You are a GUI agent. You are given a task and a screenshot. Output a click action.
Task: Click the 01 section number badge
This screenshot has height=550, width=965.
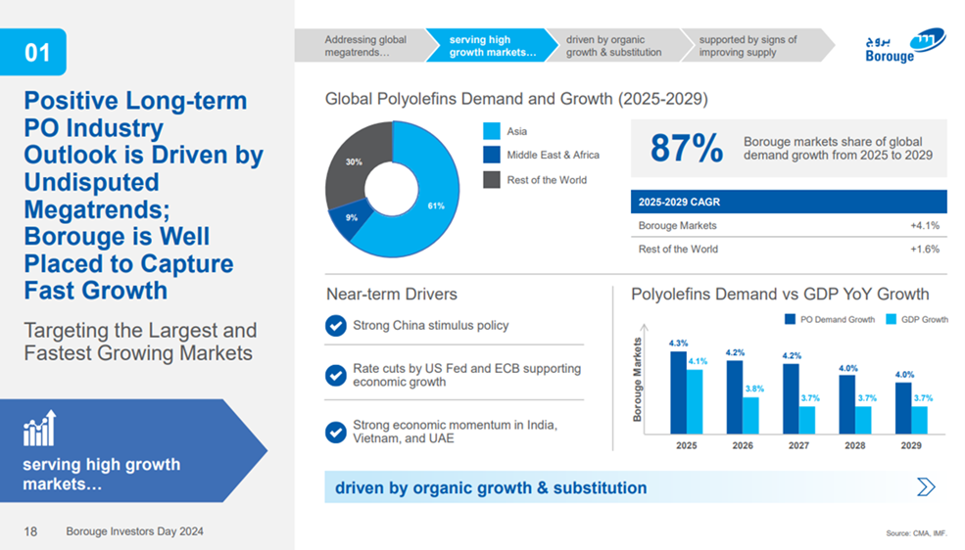[36, 53]
